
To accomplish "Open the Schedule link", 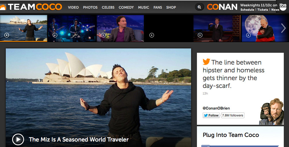I will pyautogui.click(x=247, y=10).
